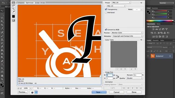Select the Type tool in Photoshop toolbar
Screen dimensions: 175x98
[2, 65]
